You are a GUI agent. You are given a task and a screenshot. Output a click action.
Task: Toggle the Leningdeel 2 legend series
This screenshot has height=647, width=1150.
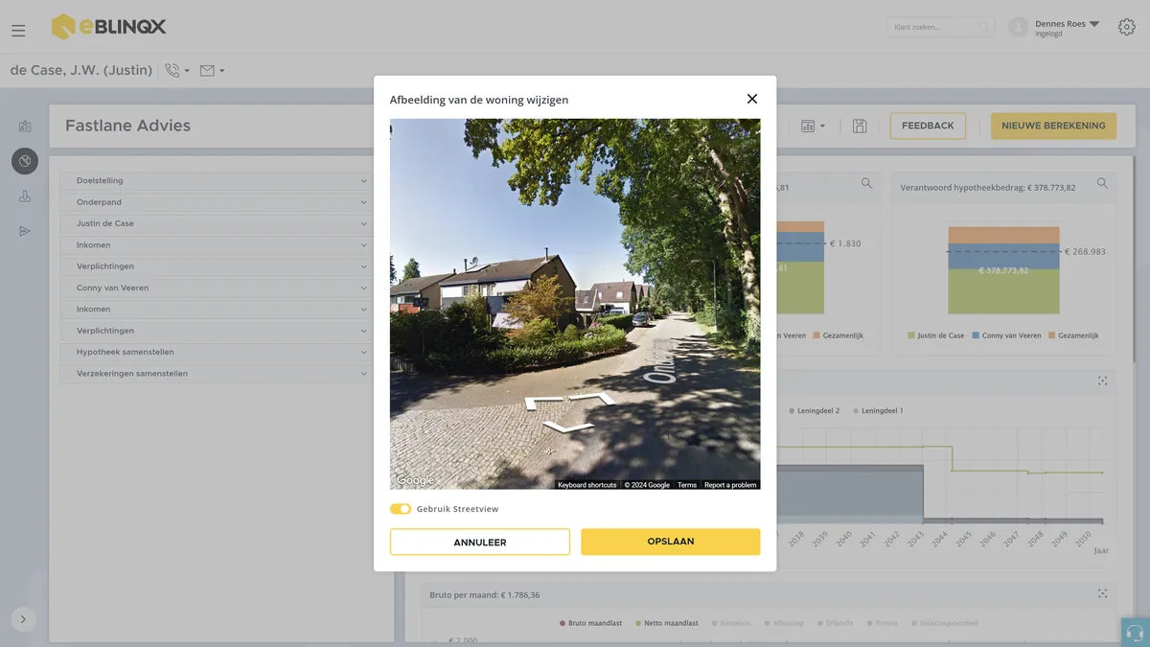pyautogui.click(x=814, y=411)
